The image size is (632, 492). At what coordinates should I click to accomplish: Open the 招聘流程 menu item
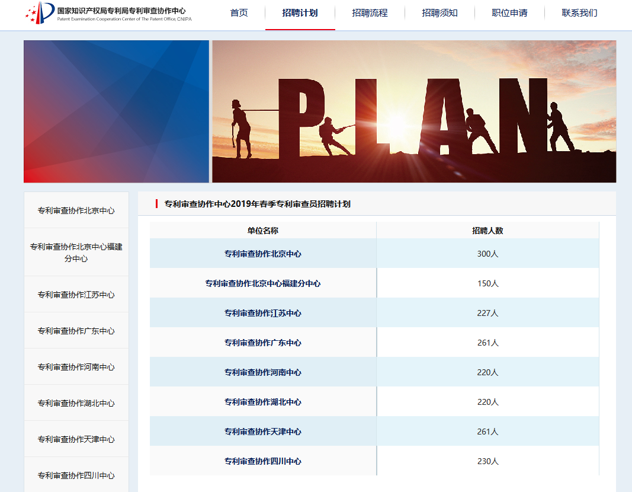tap(370, 13)
